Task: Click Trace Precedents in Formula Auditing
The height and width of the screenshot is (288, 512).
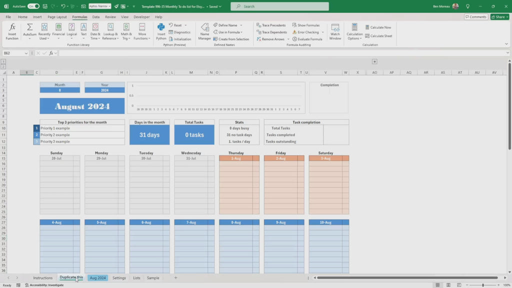Action: 271,25
